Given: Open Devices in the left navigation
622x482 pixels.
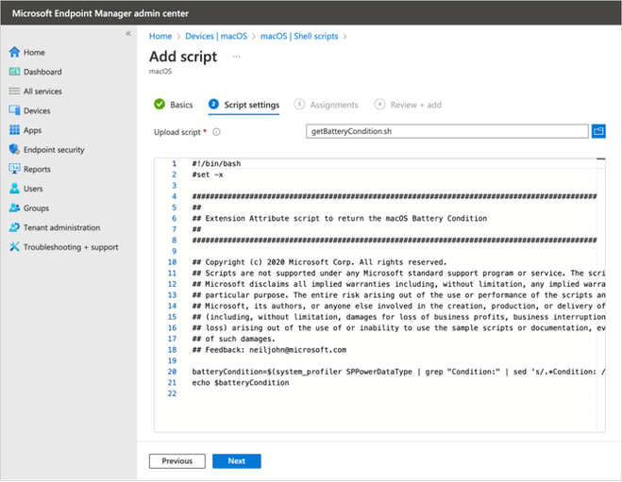Looking at the screenshot, I should coord(37,110).
